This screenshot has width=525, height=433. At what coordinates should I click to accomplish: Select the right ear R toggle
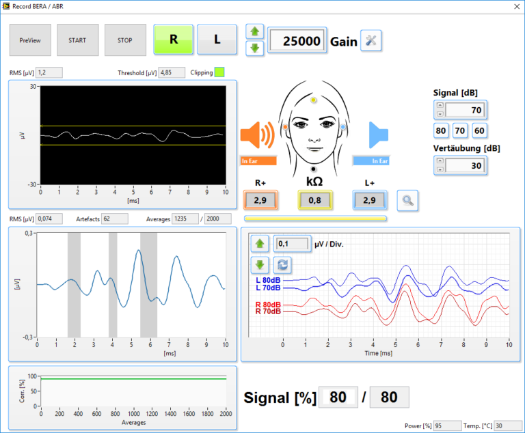pyautogui.click(x=174, y=40)
